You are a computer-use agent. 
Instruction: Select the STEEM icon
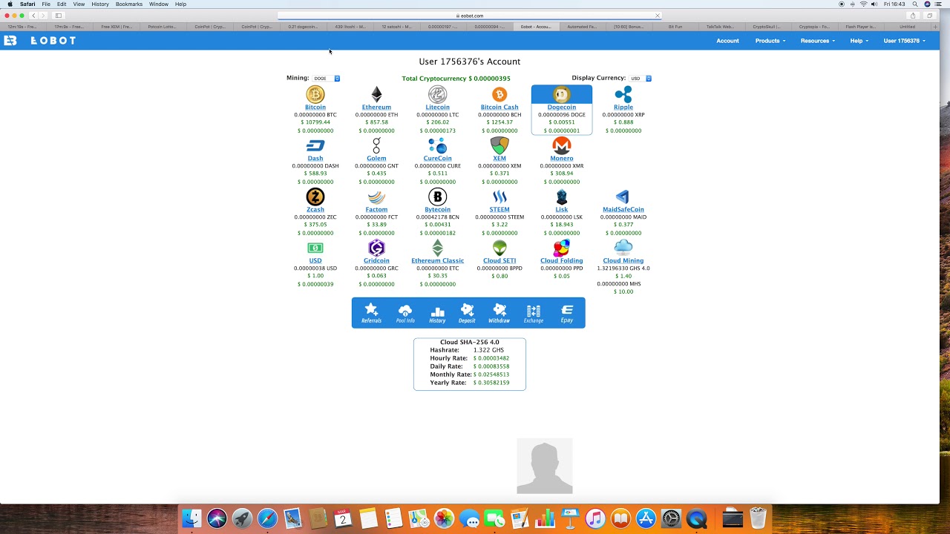tap(499, 197)
